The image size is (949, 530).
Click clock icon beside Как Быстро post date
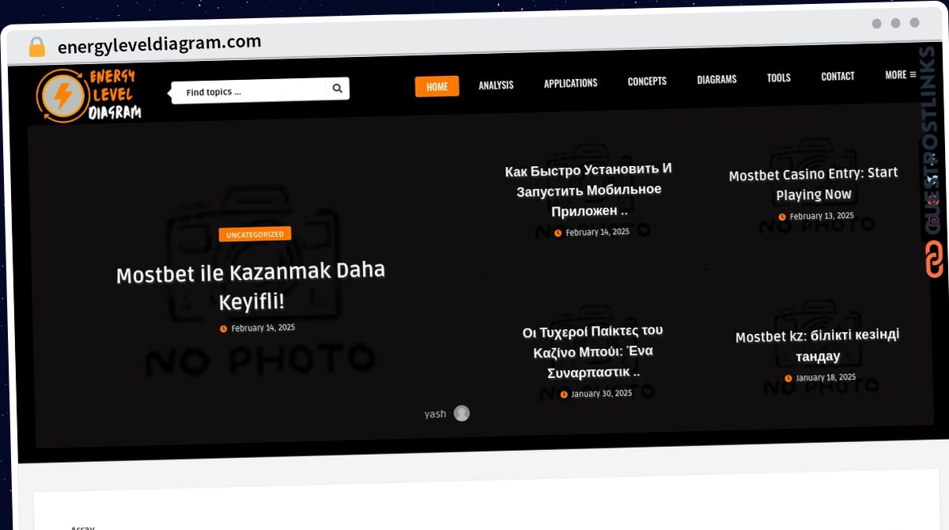click(x=558, y=233)
